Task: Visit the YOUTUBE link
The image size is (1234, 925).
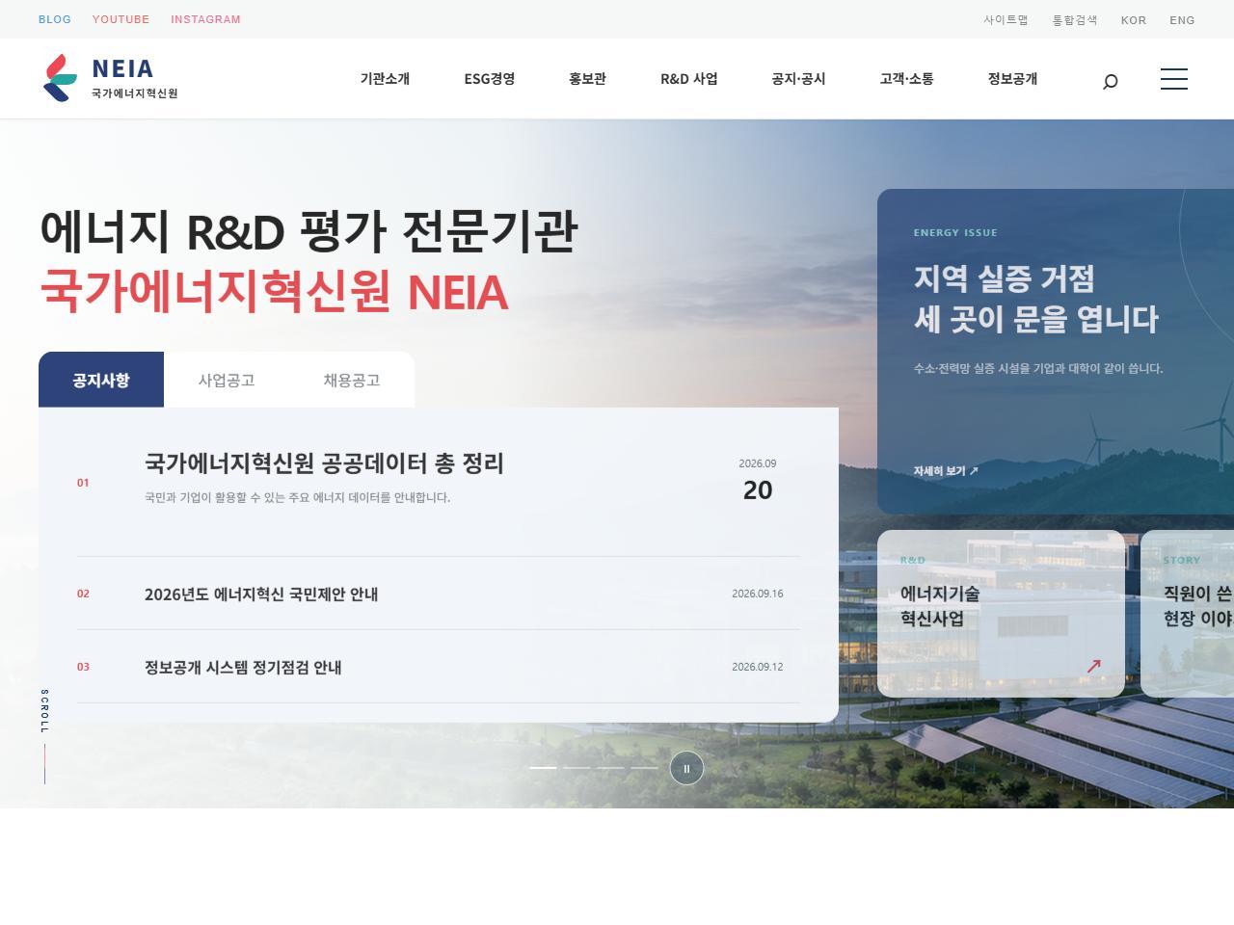Action: (x=121, y=19)
